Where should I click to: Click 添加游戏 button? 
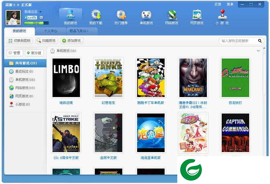72,41
